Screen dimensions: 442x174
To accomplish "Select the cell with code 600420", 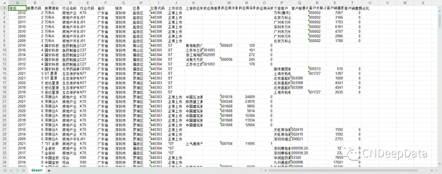I will click(229, 46).
